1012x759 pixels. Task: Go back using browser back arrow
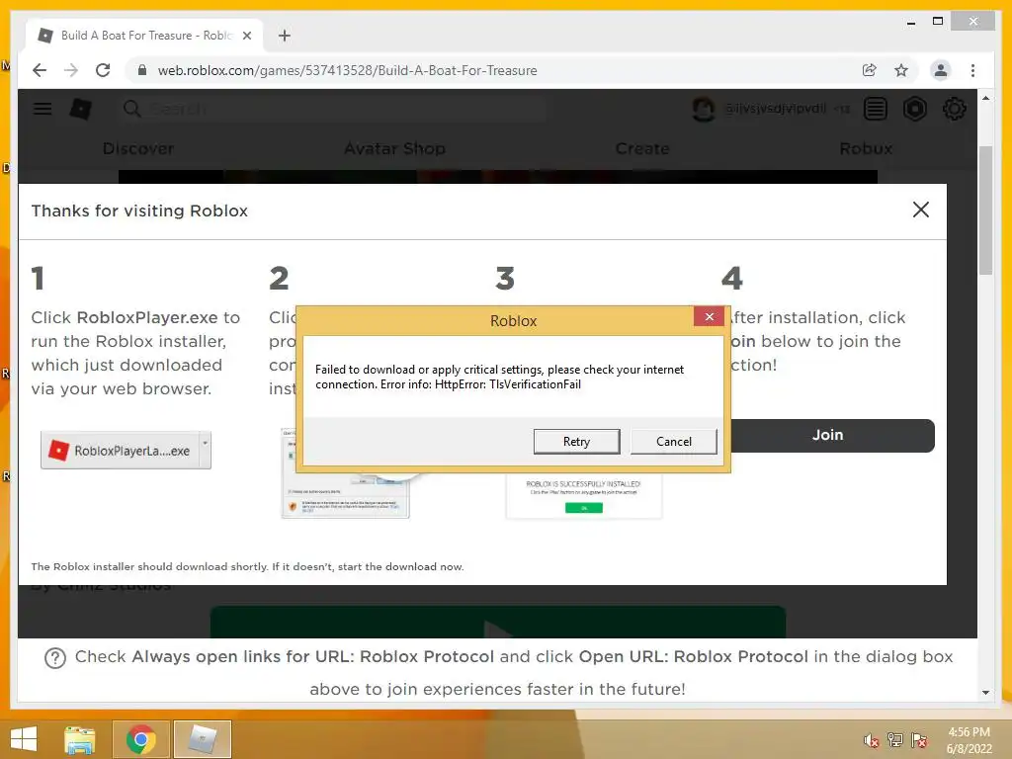(40, 70)
